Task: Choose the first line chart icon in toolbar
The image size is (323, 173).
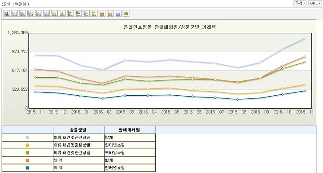Action: 31,13
